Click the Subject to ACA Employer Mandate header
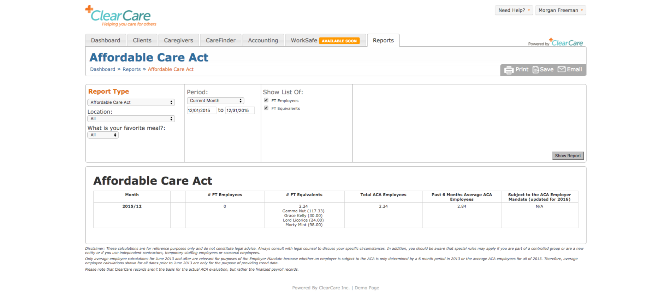Screen dimensions: 670x294 539,197
